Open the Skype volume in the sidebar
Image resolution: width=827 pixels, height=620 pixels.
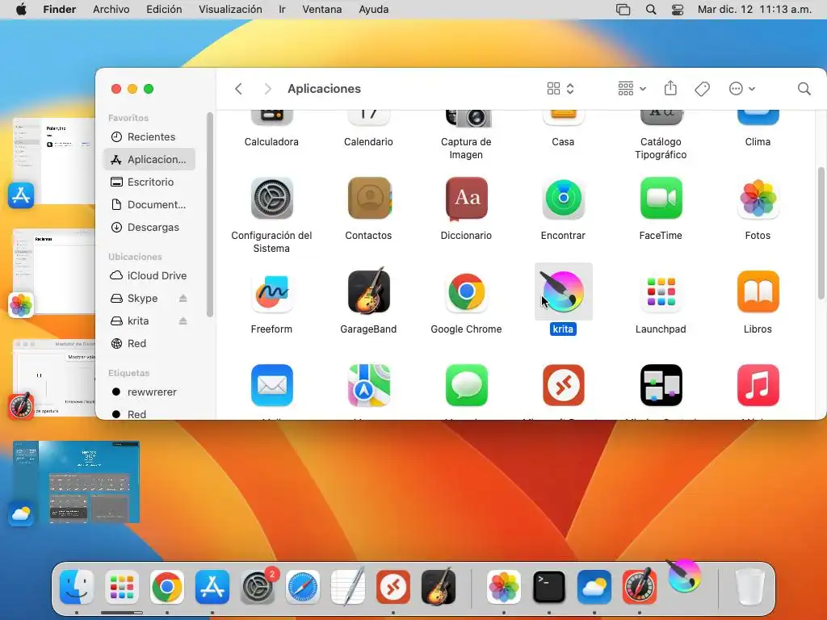(x=142, y=299)
